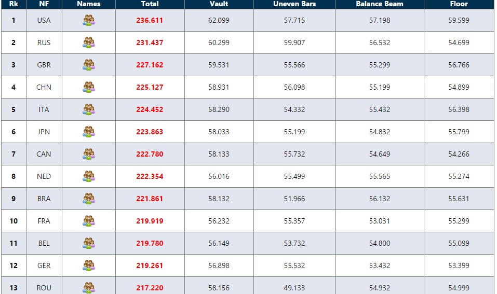This screenshot has height=294, width=497.
Task: Open ROU team names icon
Action: pyautogui.click(x=89, y=287)
